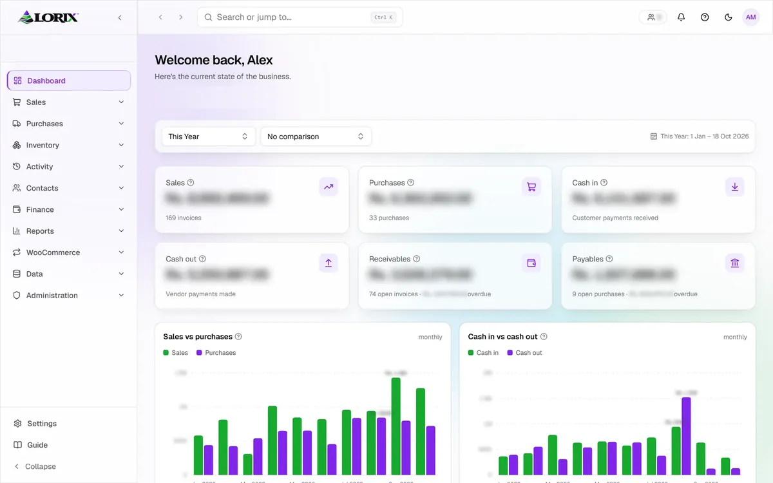Open the Activity menu item

(x=69, y=166)
